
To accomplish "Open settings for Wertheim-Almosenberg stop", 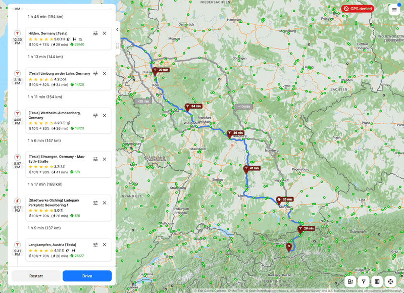I will pyautogui.click(x=95, y=116).
